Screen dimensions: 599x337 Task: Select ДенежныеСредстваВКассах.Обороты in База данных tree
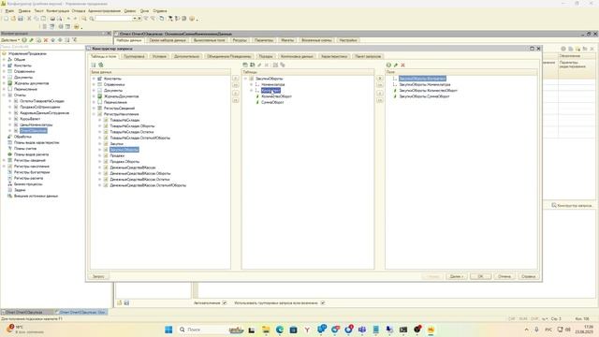pyautogui.click(x=140, y=173)
